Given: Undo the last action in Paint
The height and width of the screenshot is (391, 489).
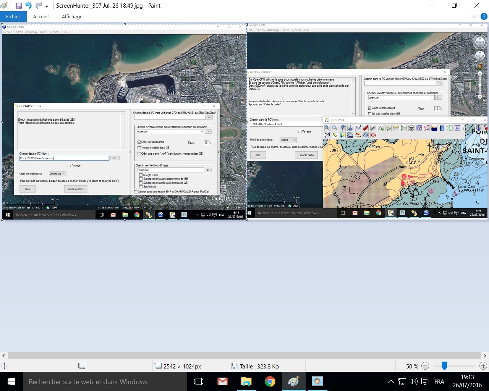Looking at the screenshot, I should tap(28, 6).
